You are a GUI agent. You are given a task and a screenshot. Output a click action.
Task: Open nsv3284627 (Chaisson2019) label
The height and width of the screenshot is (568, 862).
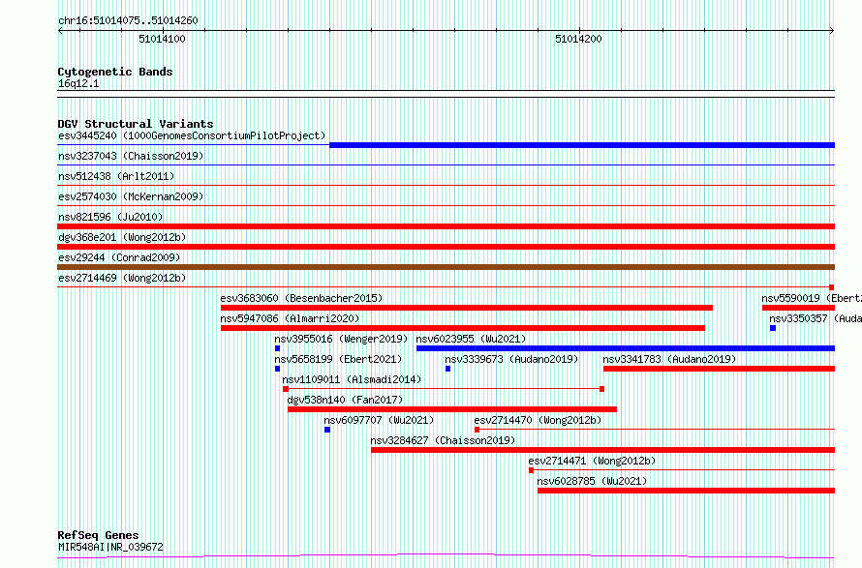coord(443,440)
